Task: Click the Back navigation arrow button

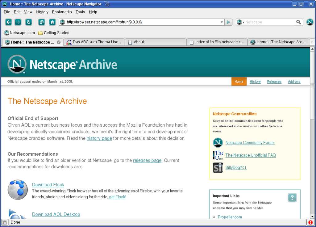Action: (x=8, y=22)
